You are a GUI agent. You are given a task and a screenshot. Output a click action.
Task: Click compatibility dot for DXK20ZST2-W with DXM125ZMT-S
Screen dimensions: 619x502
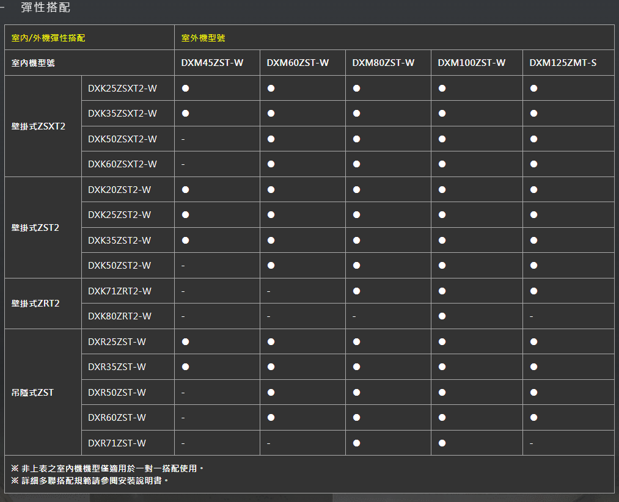point(533,190)
